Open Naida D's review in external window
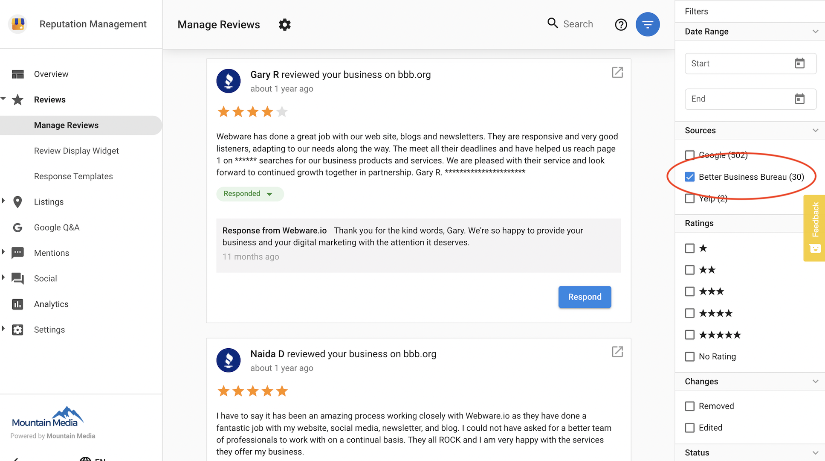 617,352
